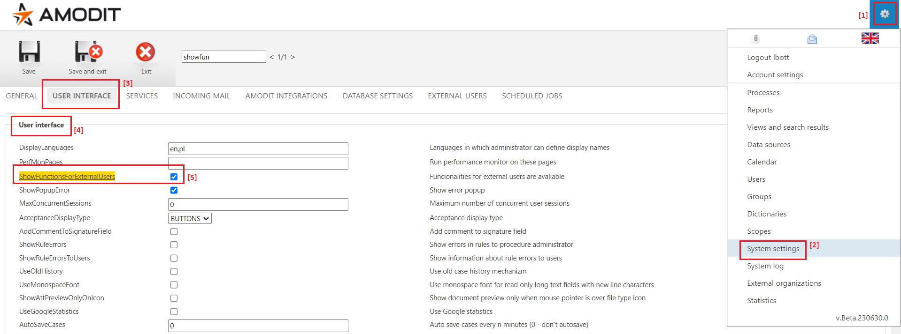This screenshot has width=901, height=334.
Task: Enable AddCommentToSignatureField checkbox
Action: [x=174, y=231]
